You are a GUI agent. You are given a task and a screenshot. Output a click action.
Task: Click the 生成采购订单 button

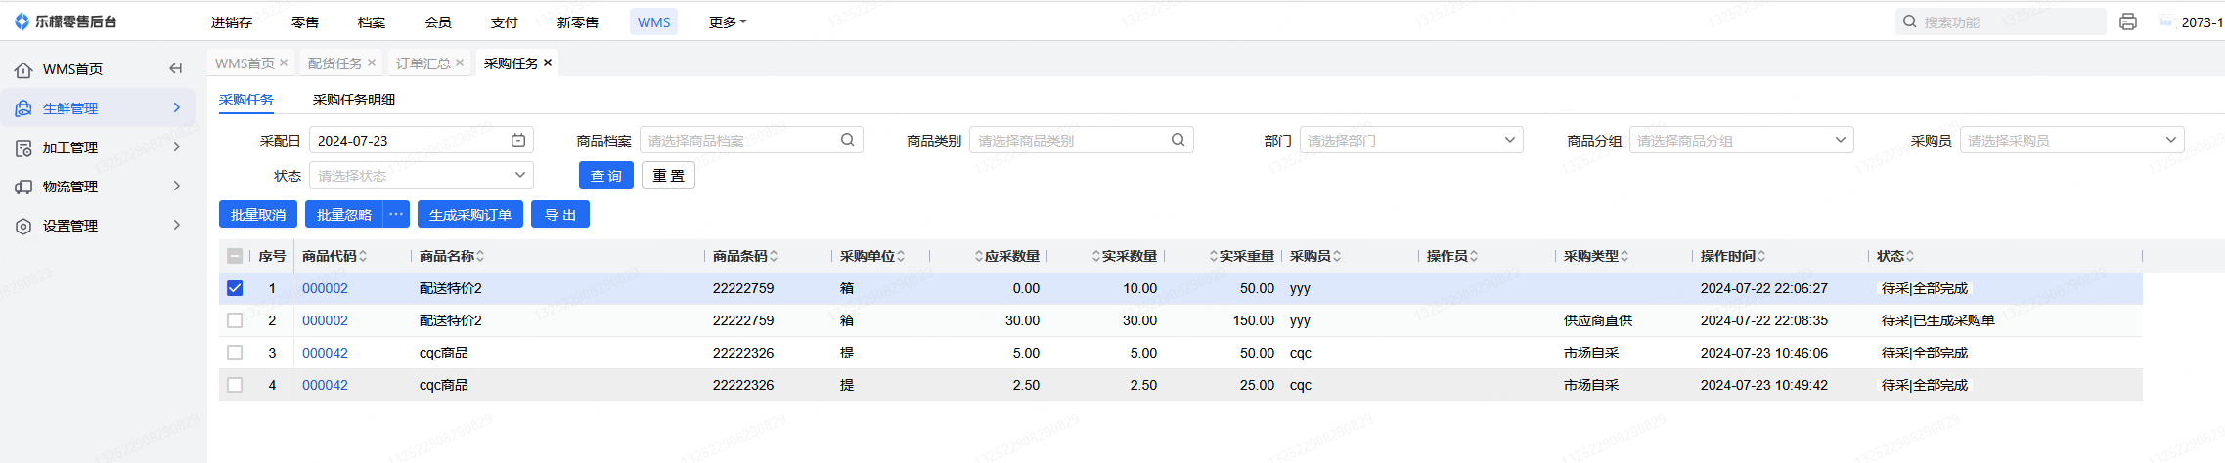pos(469,215)
